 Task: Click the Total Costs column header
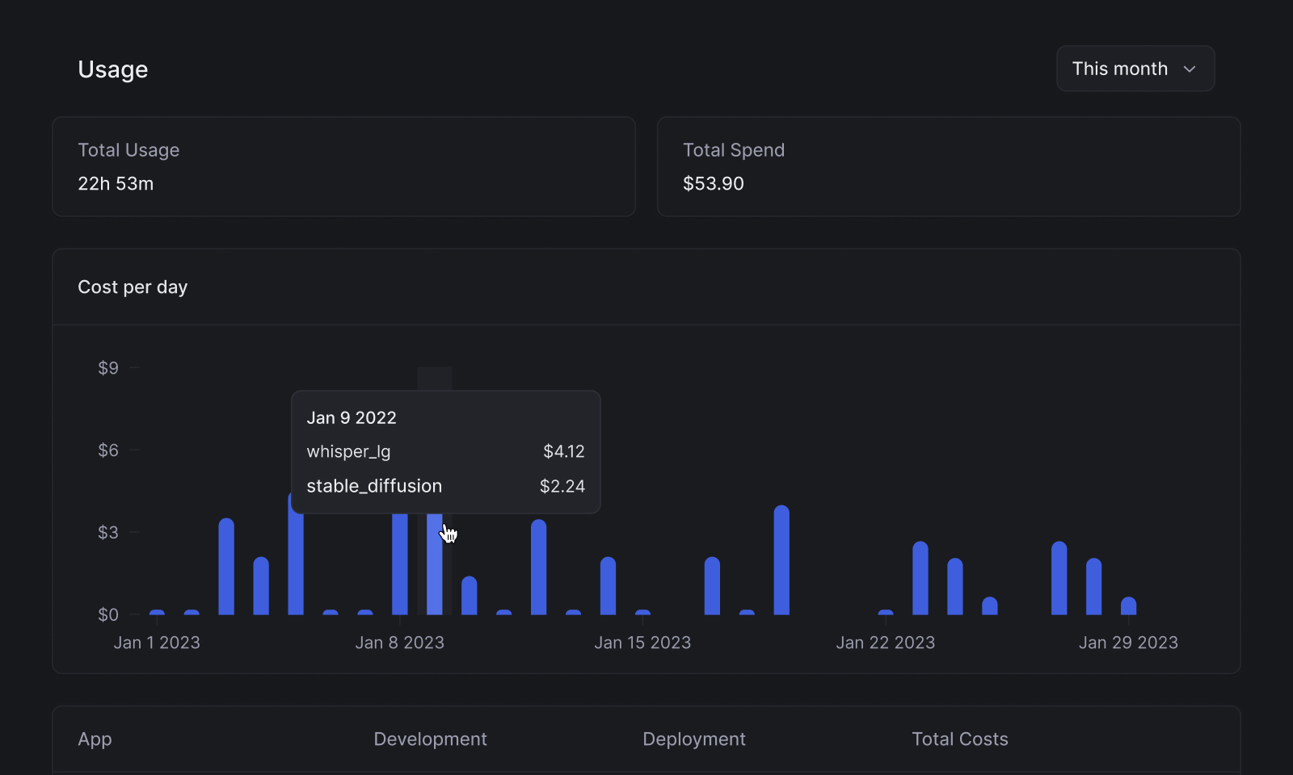(960, 739)
